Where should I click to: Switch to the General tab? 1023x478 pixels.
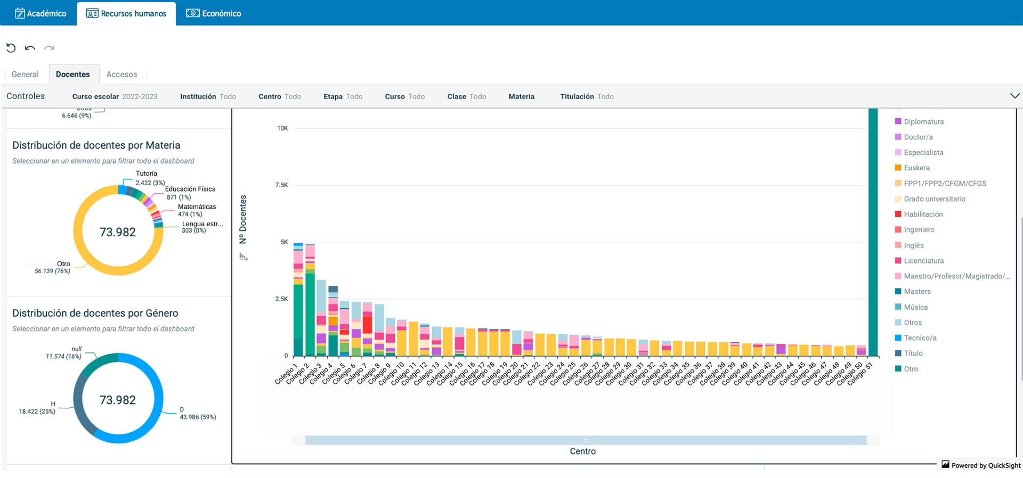click(25, 75)
